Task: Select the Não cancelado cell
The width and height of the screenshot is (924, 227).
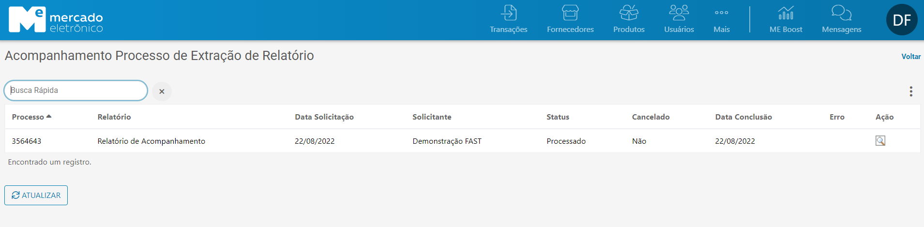Action: 639,141
